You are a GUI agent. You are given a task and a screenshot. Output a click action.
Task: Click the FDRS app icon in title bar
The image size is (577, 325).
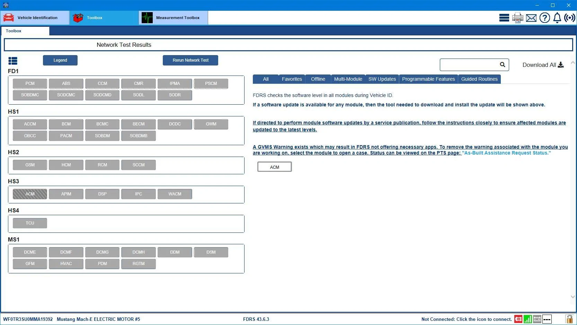(6, 5)
